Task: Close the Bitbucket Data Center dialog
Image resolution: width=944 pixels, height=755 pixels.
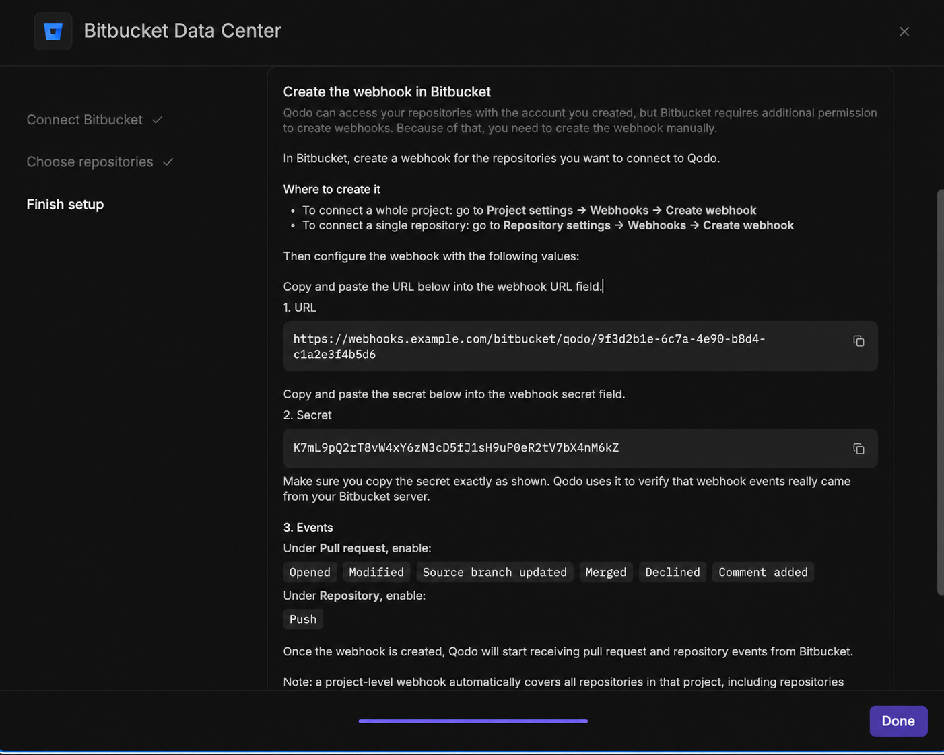Action: 904,32
